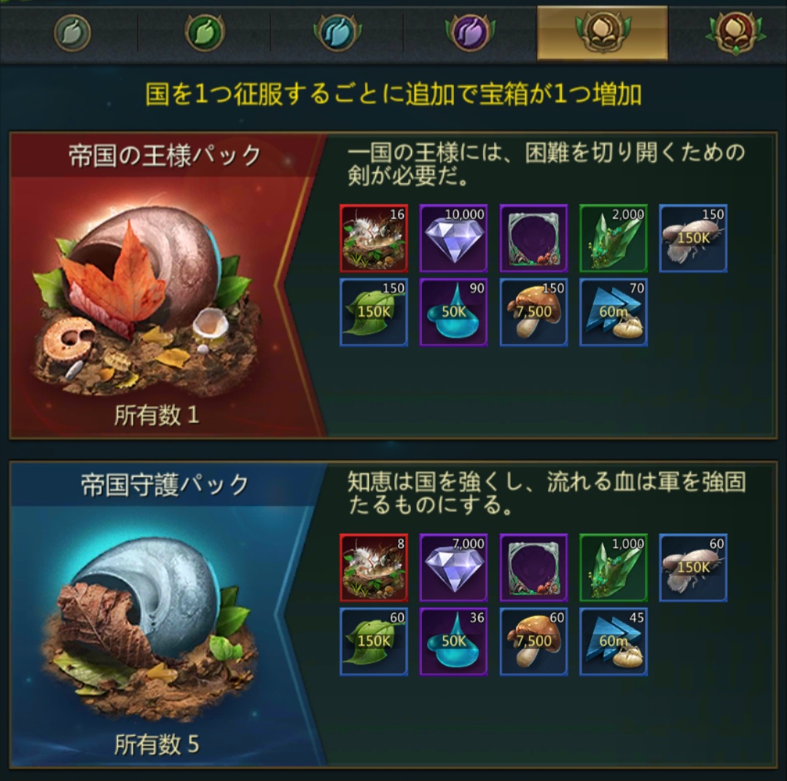This screenshot has width=787, height=781.
Task: Select the nest item with quantity 8
Action: (374, 567)
